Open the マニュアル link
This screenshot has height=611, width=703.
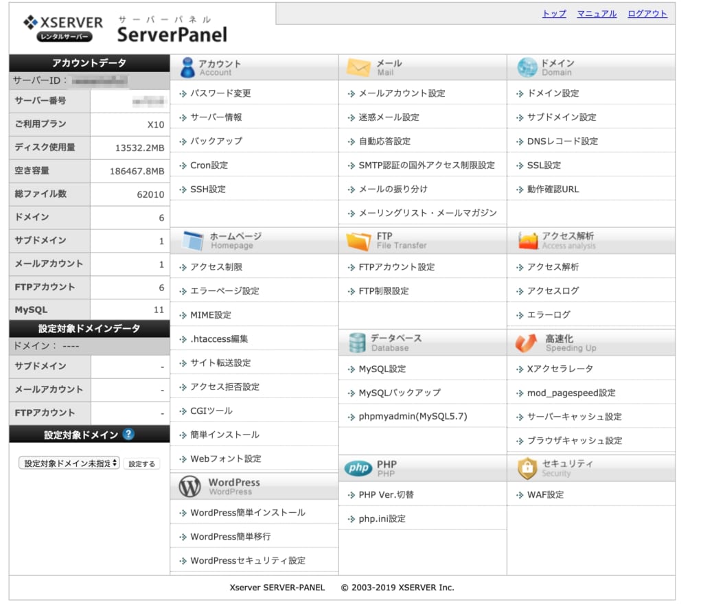597,14
